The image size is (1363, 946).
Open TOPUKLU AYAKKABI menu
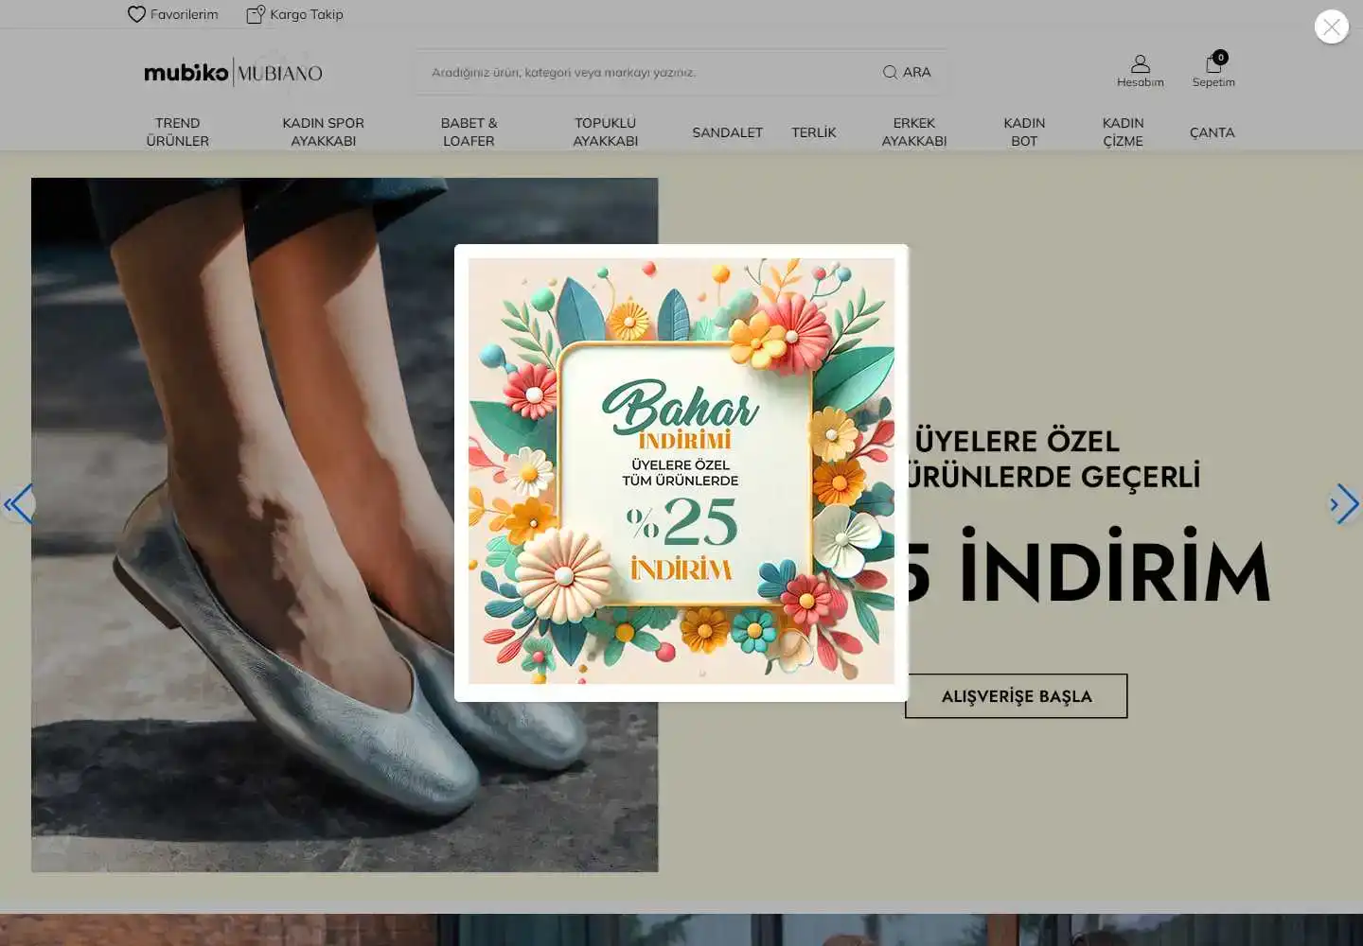tap(606, 131)
